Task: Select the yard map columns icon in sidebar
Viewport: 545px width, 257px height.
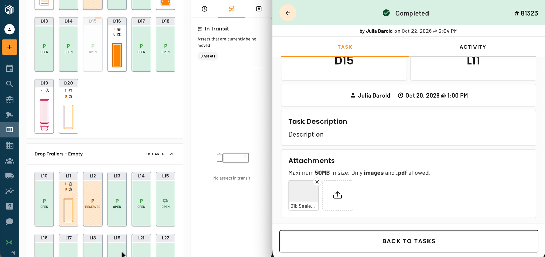Action: 10,130
